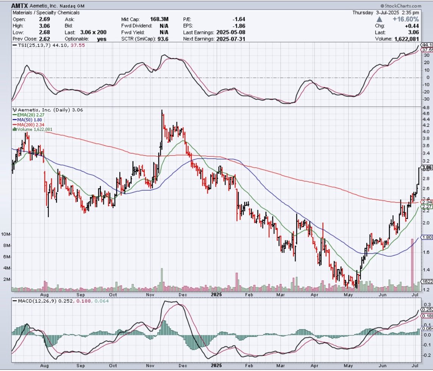The image size is (433, 371).
Task: Click the 1.80 MA(50) axis tag
Action: point(427,237)
